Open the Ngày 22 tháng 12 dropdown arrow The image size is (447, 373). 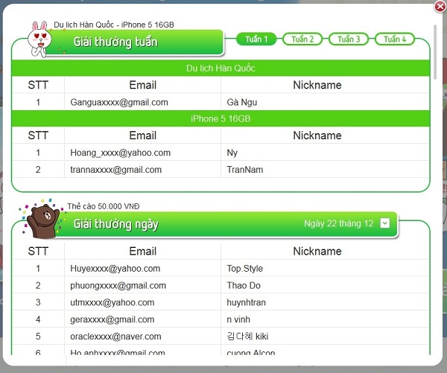pyautogui.click(x=385, y=223)
